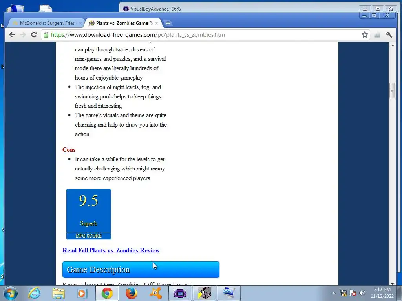The image size is (402, 301).
Task: Reload the Plants vs. Zombies page
Action: (34, 35)
